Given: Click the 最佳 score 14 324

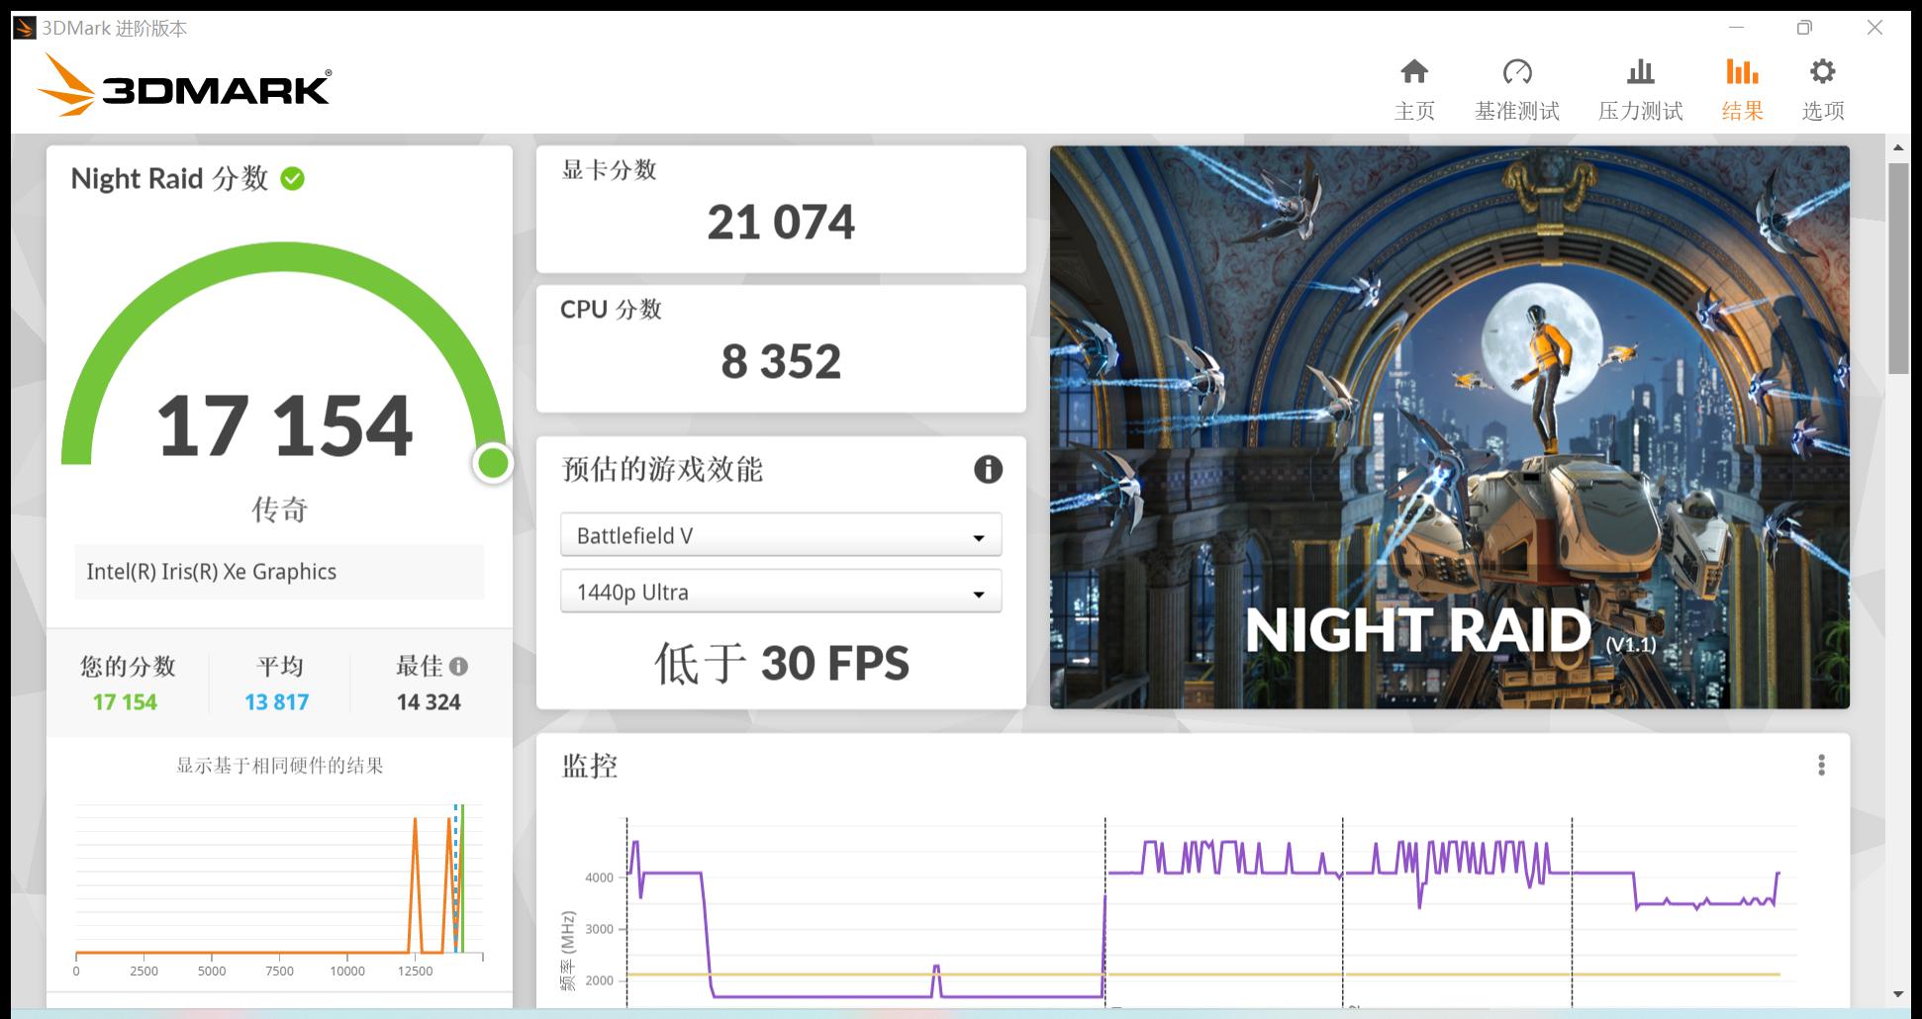Looking at the screenshot, I should (x=429, y=702).
